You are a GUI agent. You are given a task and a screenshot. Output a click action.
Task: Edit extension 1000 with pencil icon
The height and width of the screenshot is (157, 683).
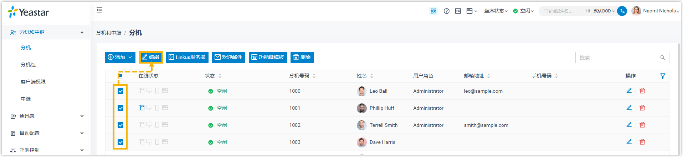(x=629, y=91)
